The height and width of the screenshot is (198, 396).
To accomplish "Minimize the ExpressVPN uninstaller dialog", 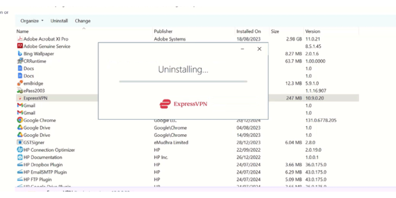I will point(242,49).
